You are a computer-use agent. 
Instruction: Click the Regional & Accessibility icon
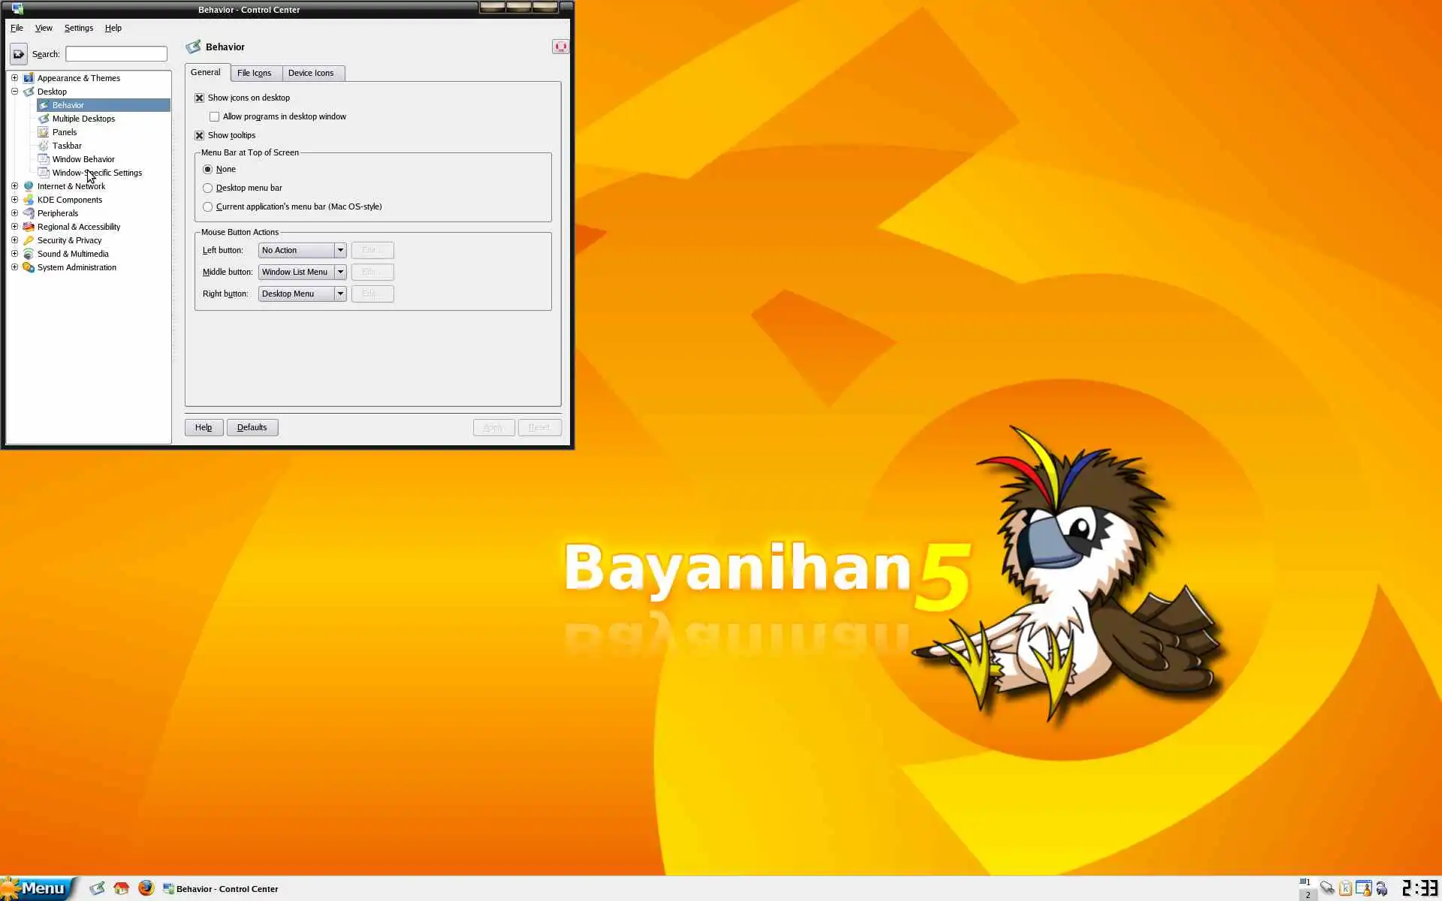coord(29,227)
